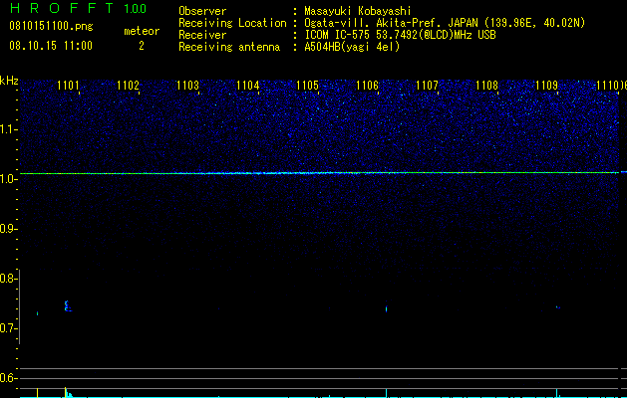Select the 1101 time marker
Viewport: 627px width, 398px height.
(x=68, y=86)
